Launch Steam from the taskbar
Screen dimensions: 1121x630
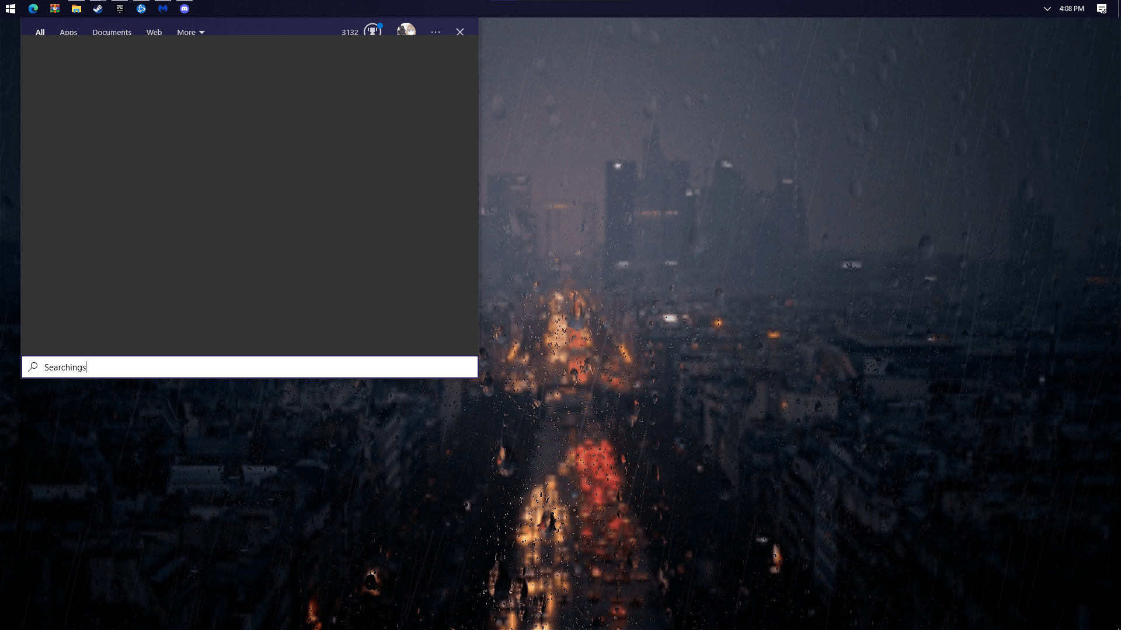click(98, 9)
